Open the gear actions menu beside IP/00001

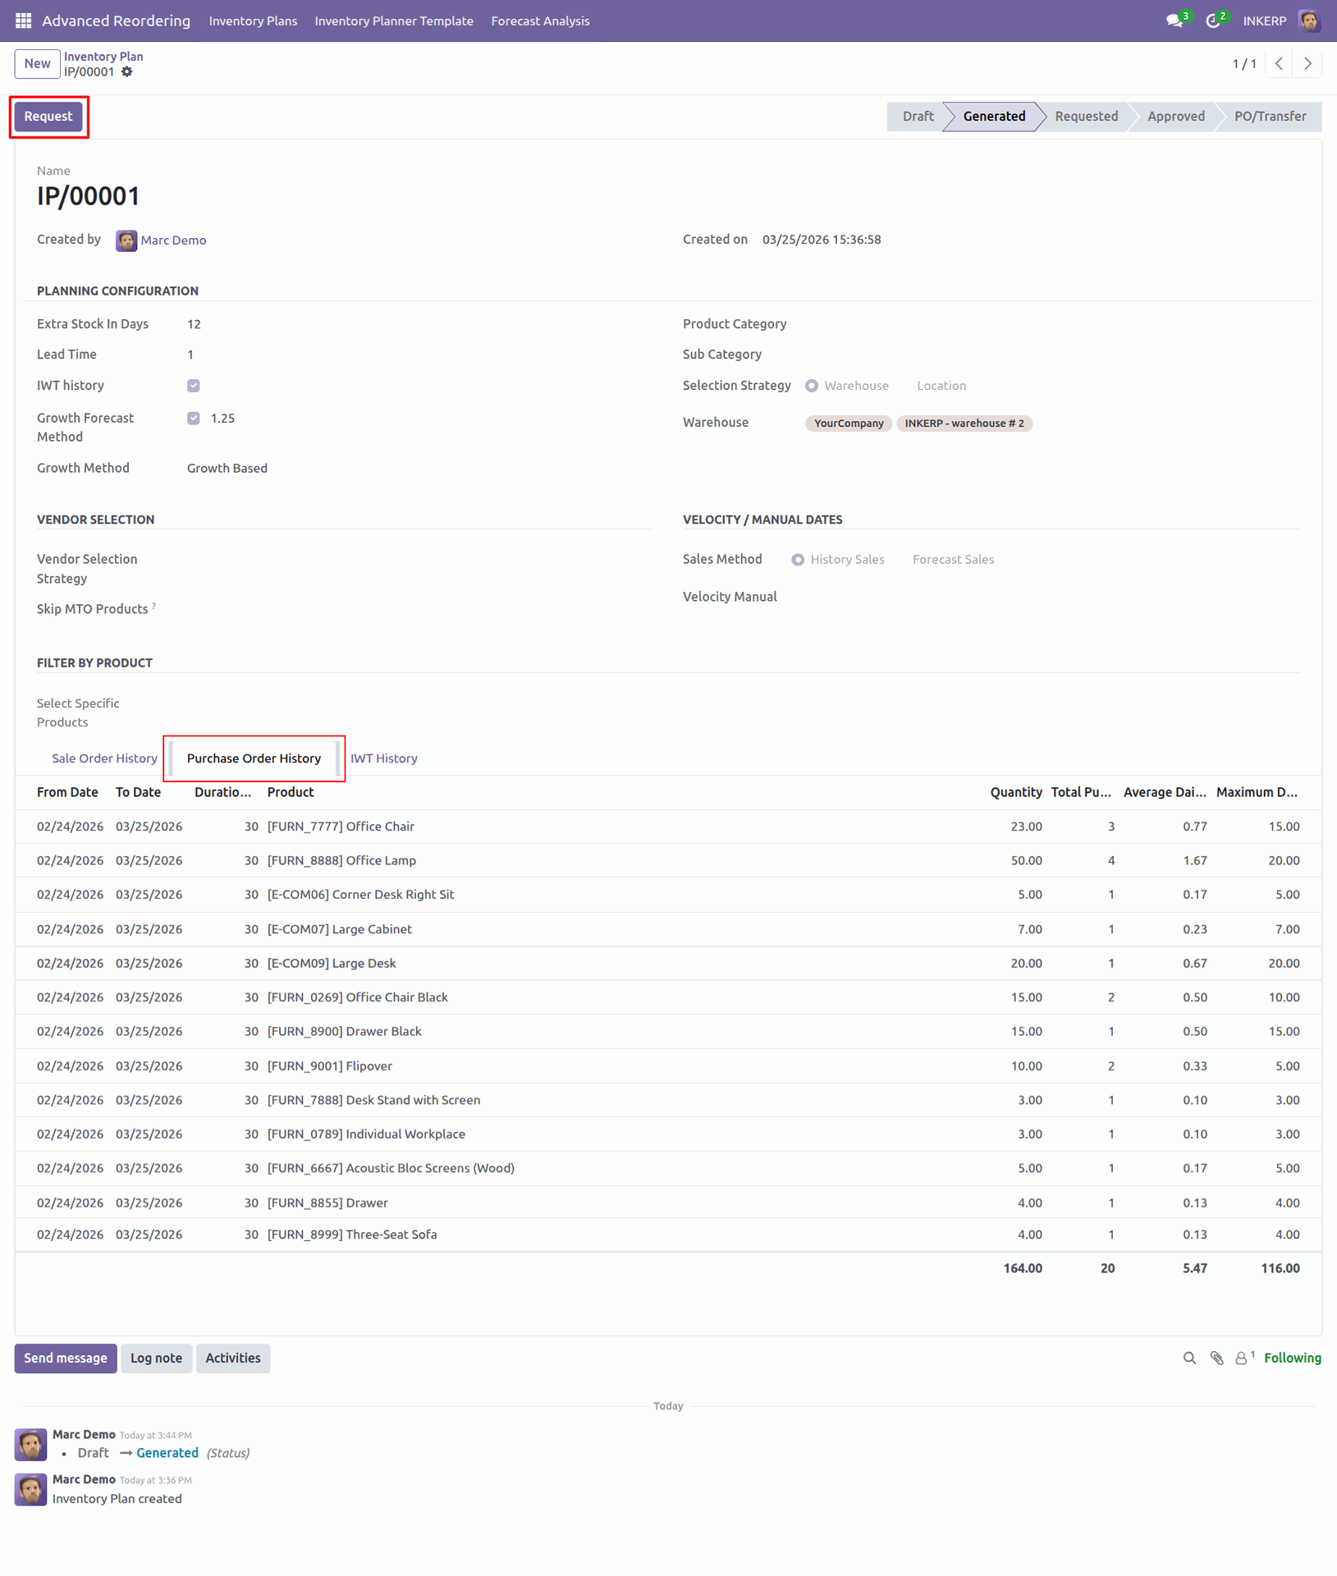tap(127, 72)
